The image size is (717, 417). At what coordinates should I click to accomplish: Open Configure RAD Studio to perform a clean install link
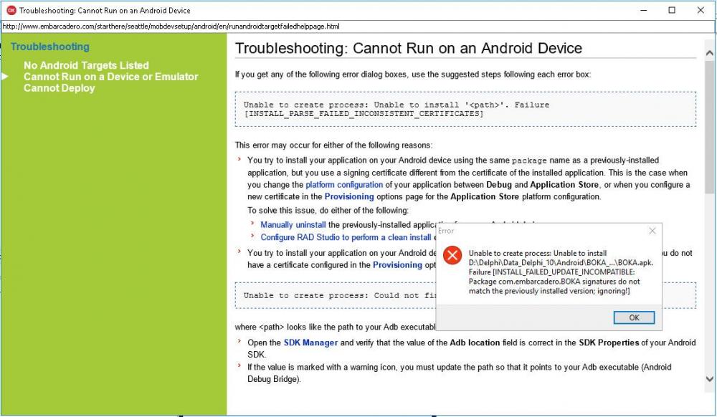(x=346, y=237)
